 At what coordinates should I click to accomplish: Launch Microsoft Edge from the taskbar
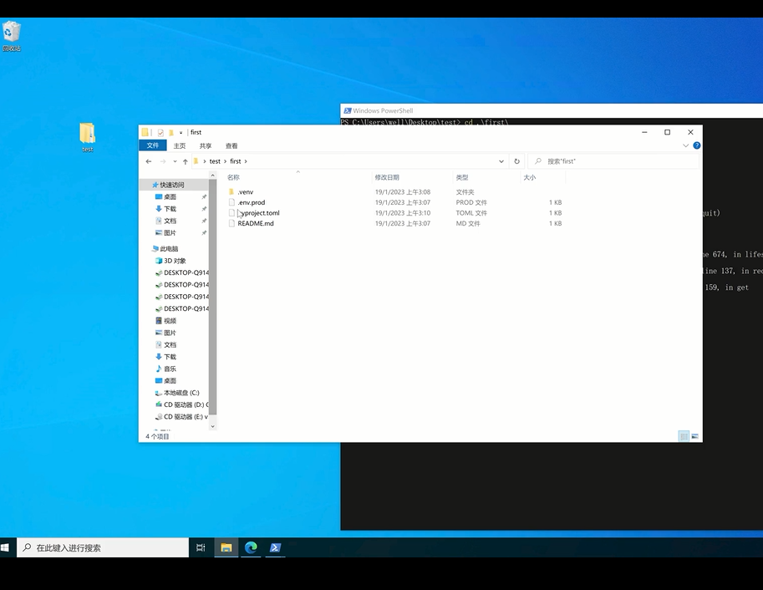pos(251,547)
